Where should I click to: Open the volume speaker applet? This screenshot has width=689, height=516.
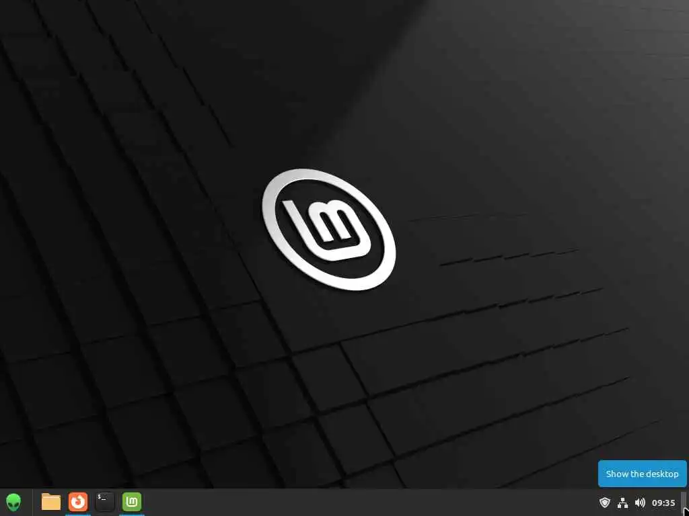[641, 503]
